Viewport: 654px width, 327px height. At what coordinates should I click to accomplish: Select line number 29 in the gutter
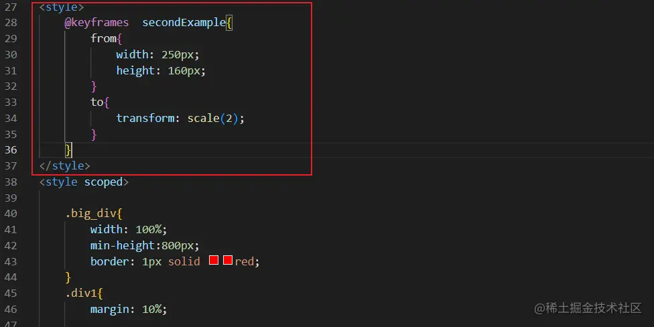pyautogui.click(x=11, y=39)
